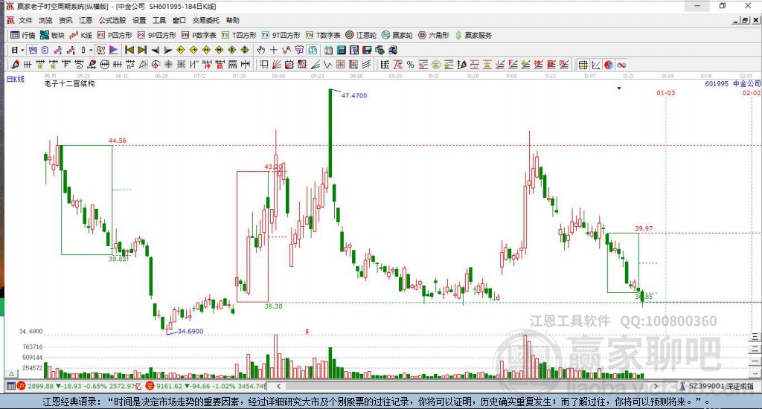Click the red zigzag wave icon

71,50
